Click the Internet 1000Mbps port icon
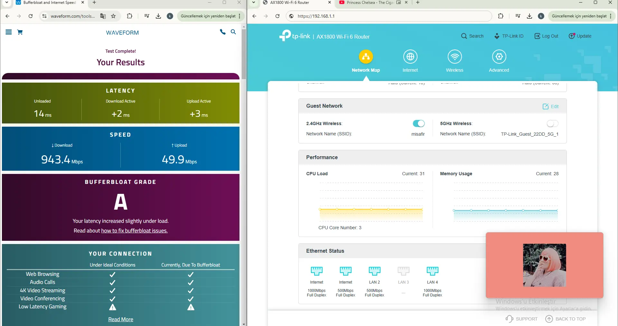The height and width of the screenshot is (326, 618). point(317,271)
